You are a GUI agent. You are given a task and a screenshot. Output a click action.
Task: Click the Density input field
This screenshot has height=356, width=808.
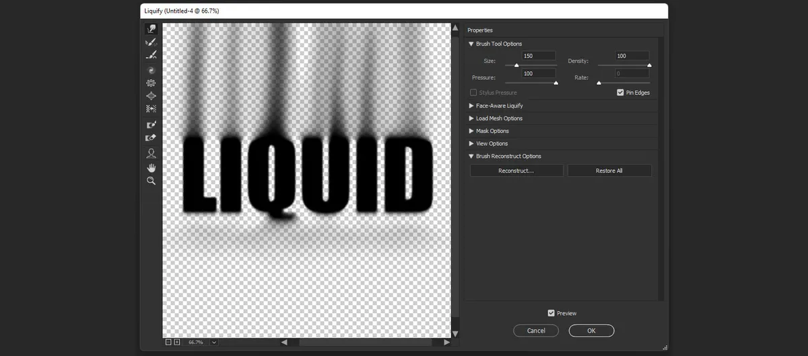[x=632, y=56]
